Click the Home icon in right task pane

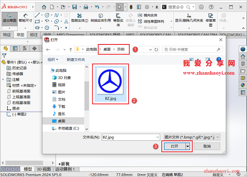243,56
